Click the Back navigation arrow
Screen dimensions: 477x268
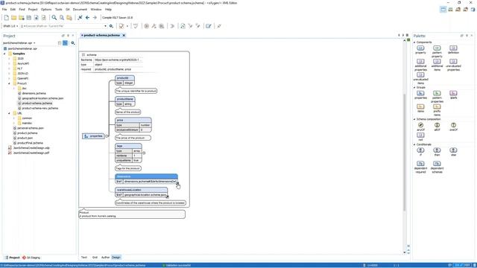pos(87,18)
